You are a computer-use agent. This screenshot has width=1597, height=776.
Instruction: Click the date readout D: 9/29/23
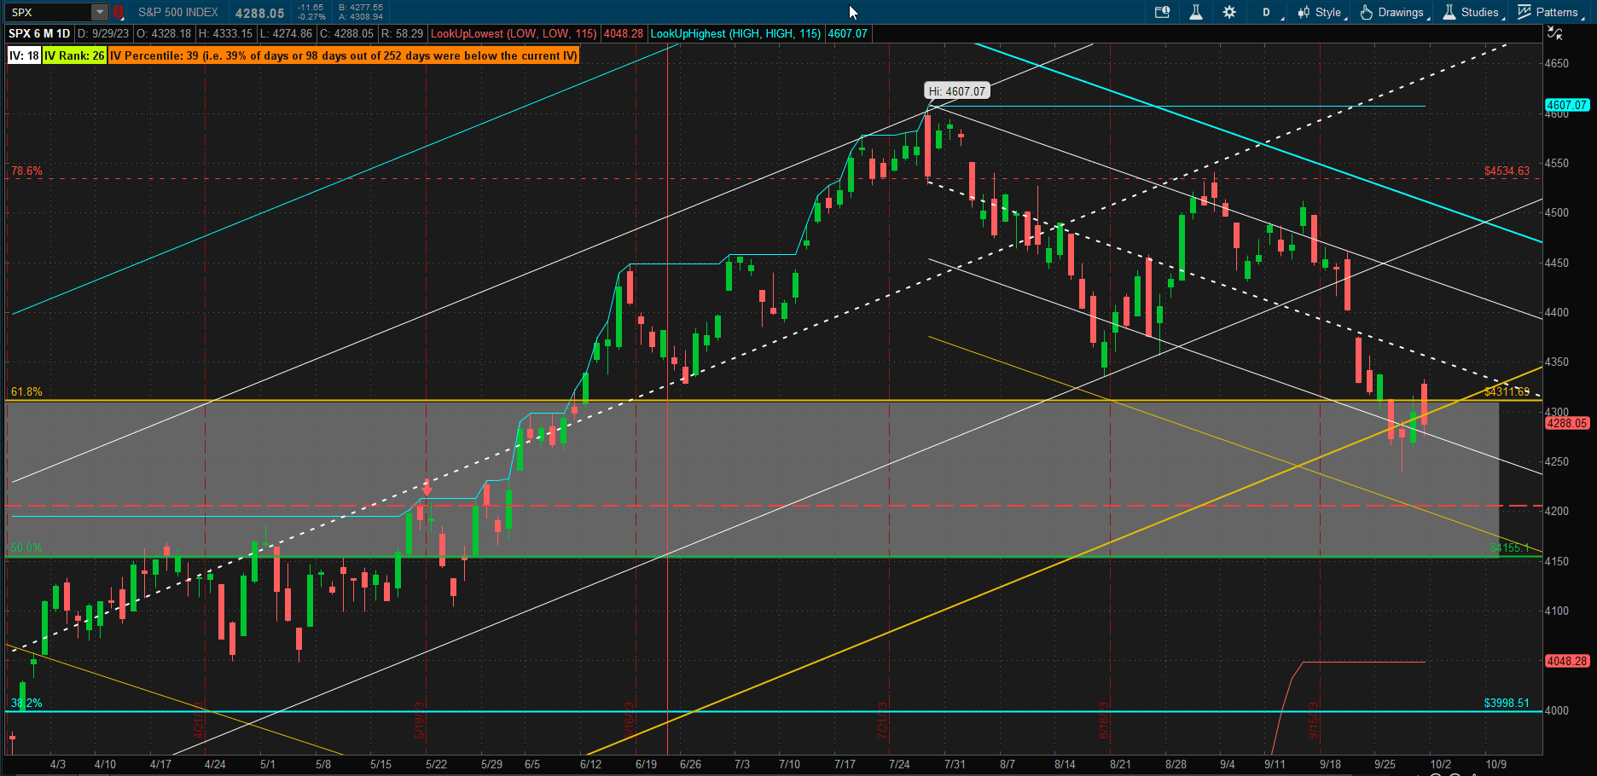103,33
